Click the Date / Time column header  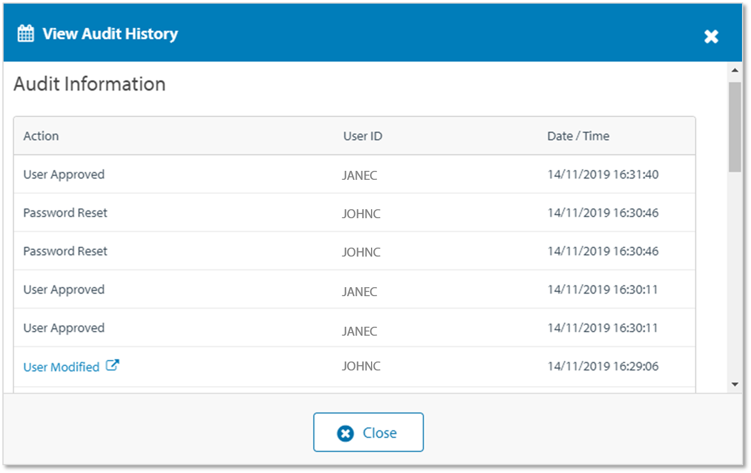pyautogui.click(x=578, y=136)
